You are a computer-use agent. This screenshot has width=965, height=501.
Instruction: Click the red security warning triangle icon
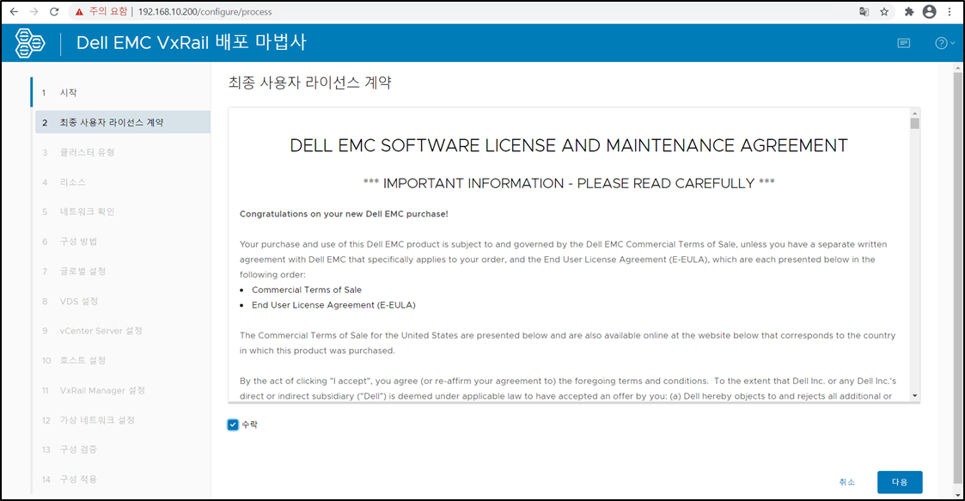(79, 12)
